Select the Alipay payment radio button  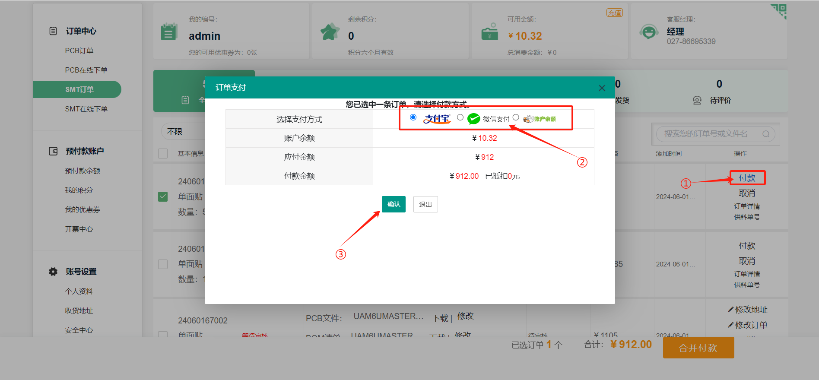pos(413,117)
